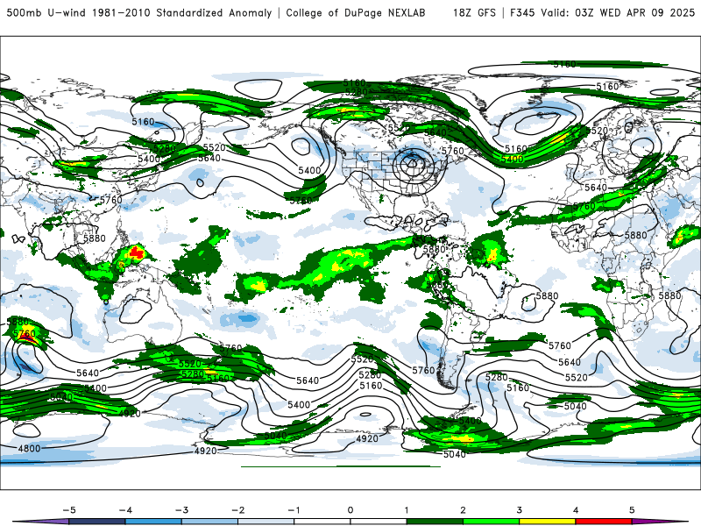This screenshot has width=701, height=526.
Task: Click the colorbar label '4'
Action: click(x=576, y=510)
